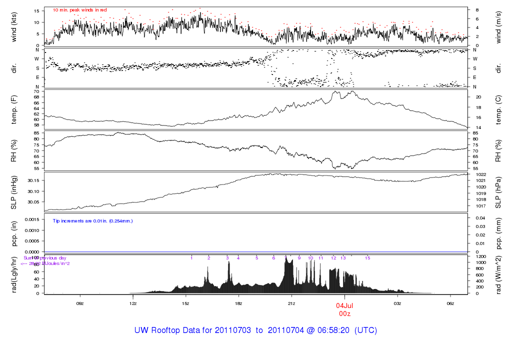
Task: Click the pcp. (mm) right axis label
Action: click(x=498, y=234)
